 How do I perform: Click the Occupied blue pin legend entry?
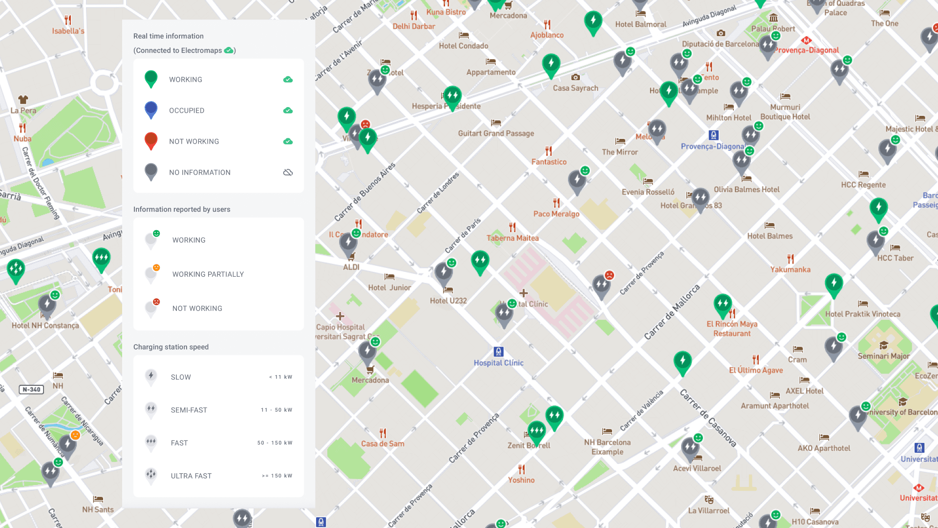[x=151, y=110]
